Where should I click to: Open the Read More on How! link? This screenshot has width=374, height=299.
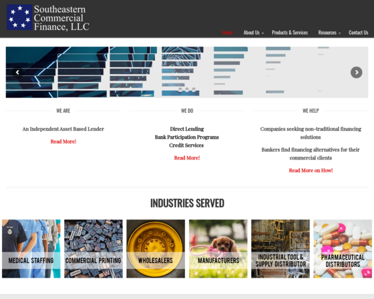click(311, 170)
